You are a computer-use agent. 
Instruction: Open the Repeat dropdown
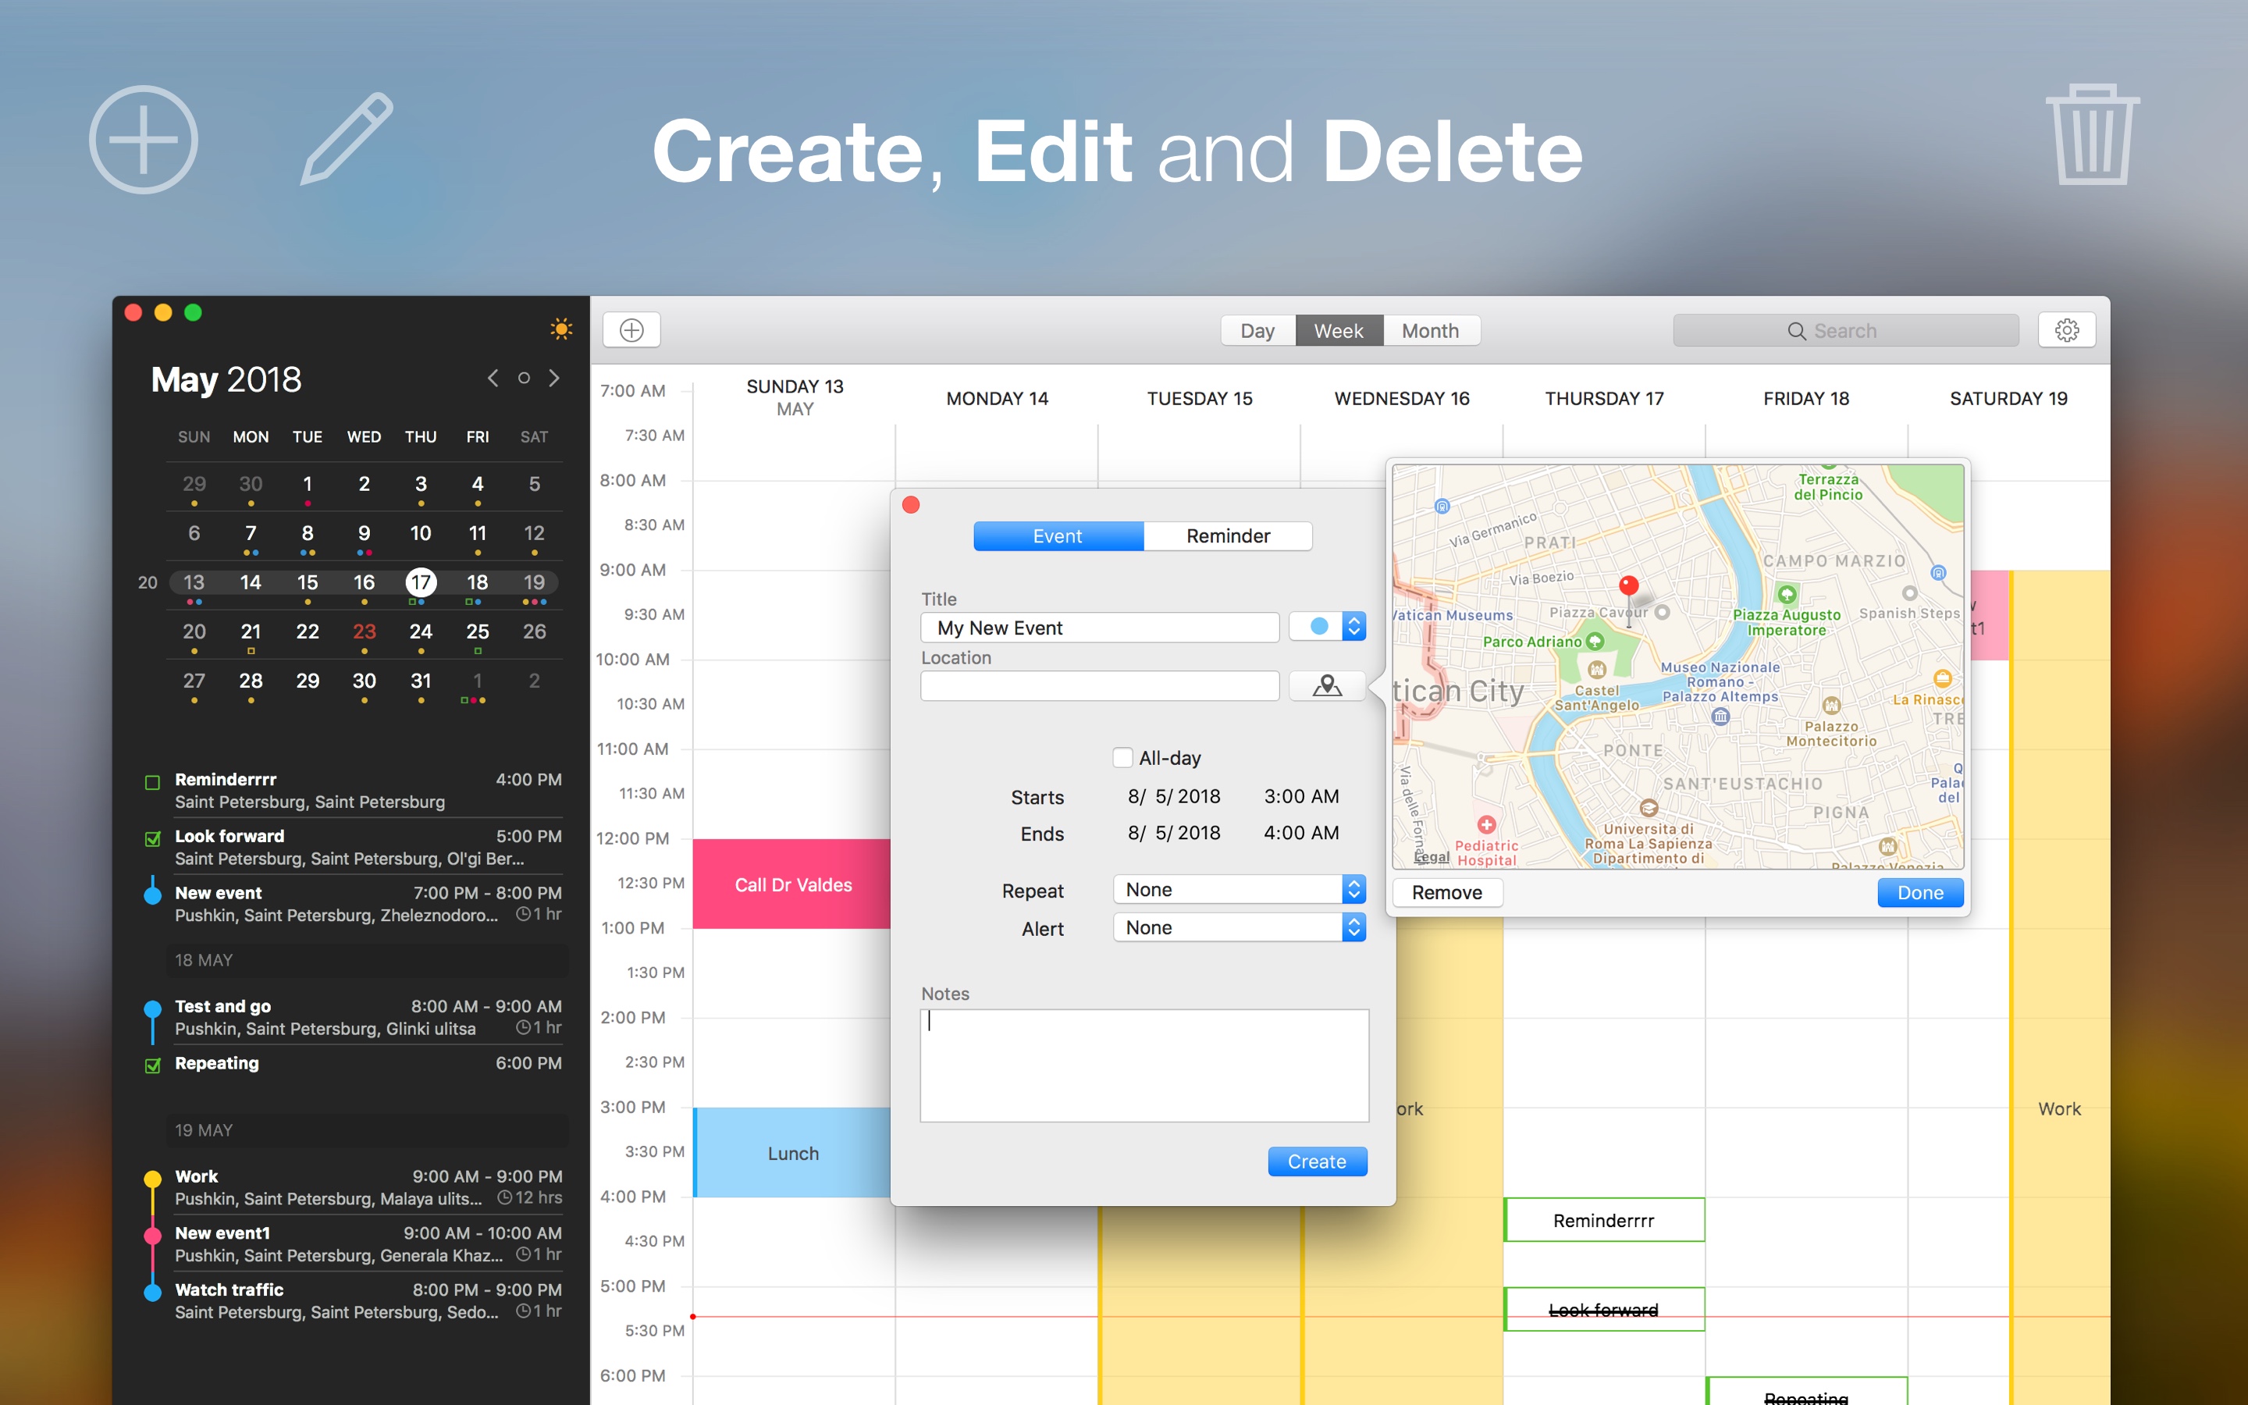point(1240,889)
